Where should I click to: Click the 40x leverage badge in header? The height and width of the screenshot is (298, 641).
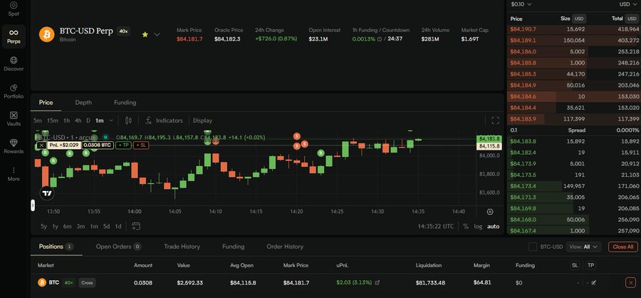tap(123, 31)
